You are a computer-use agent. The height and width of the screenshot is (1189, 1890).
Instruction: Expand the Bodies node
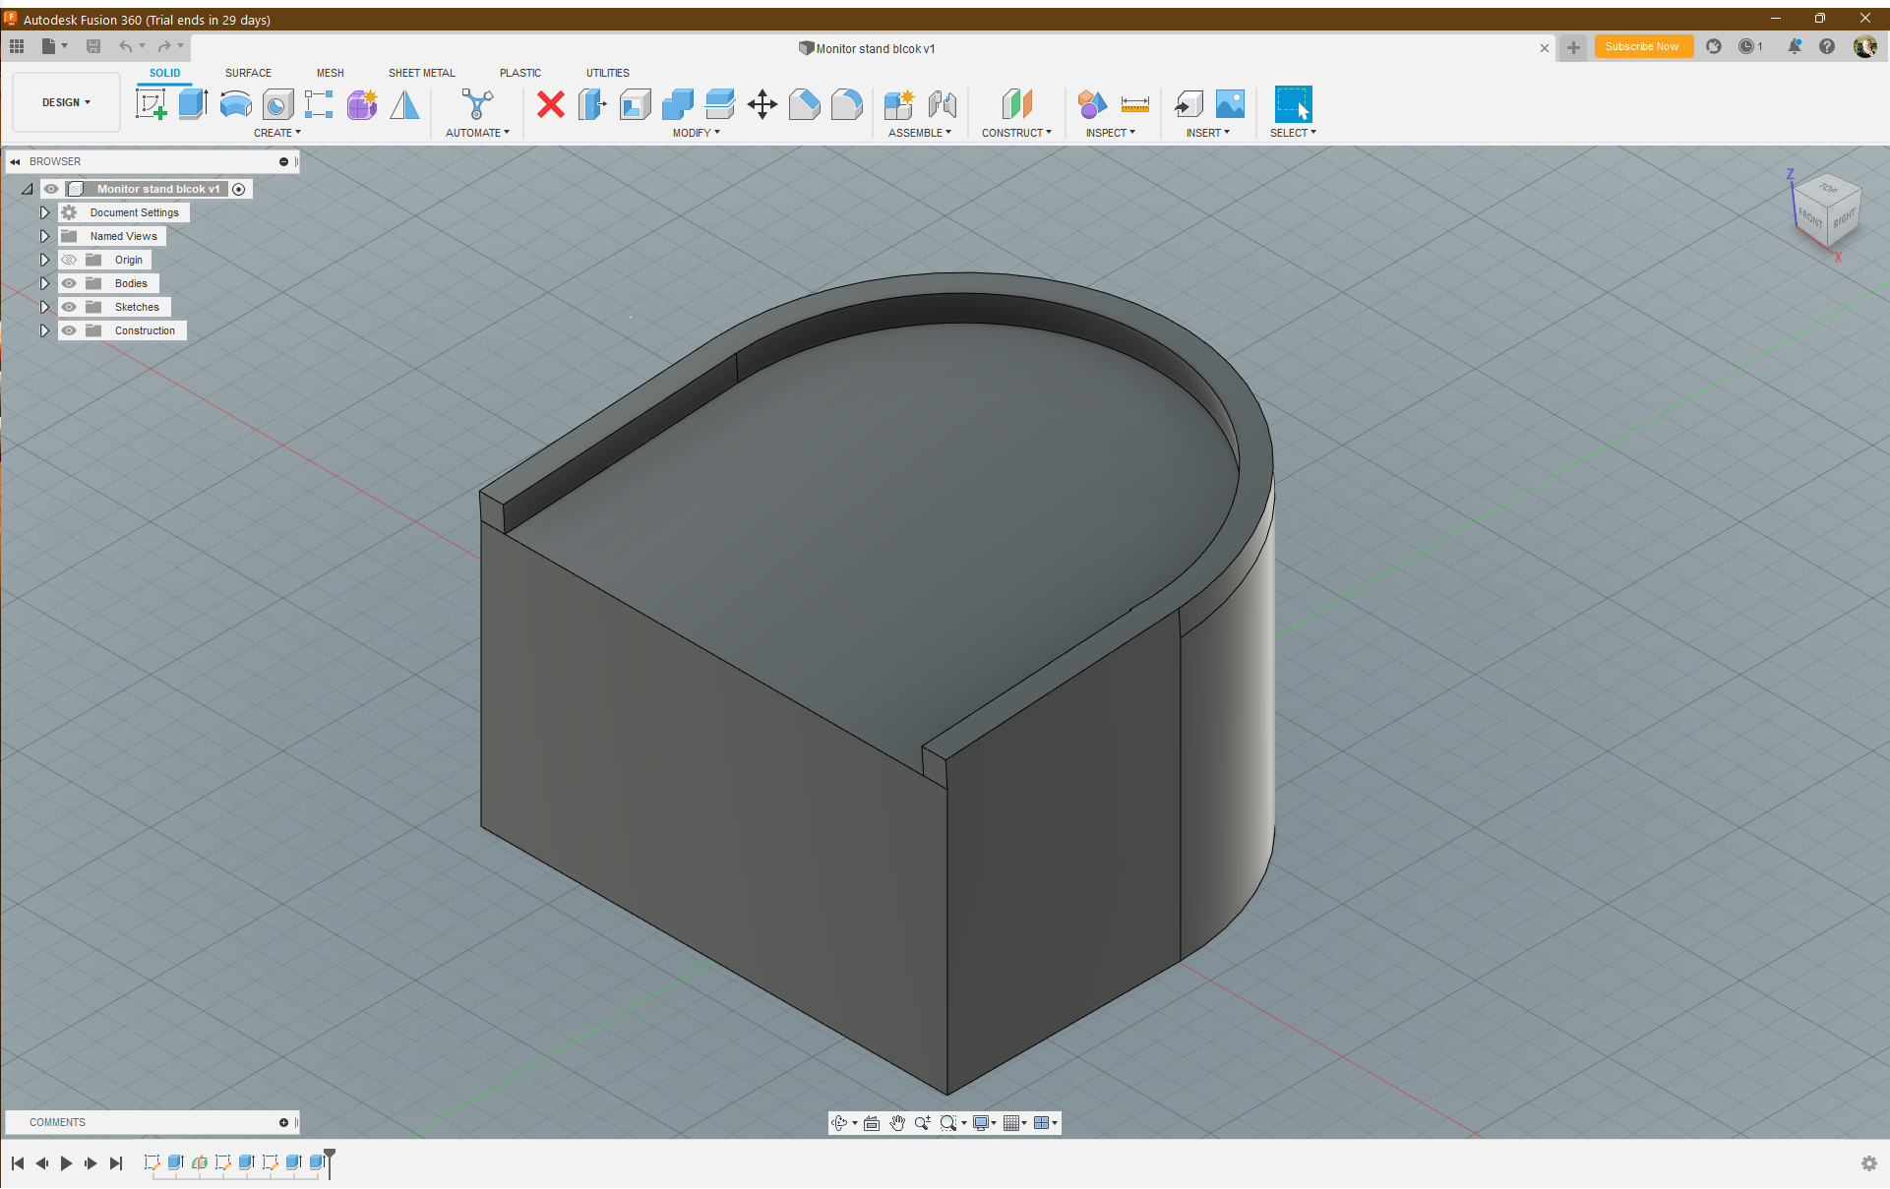[44, 283]
